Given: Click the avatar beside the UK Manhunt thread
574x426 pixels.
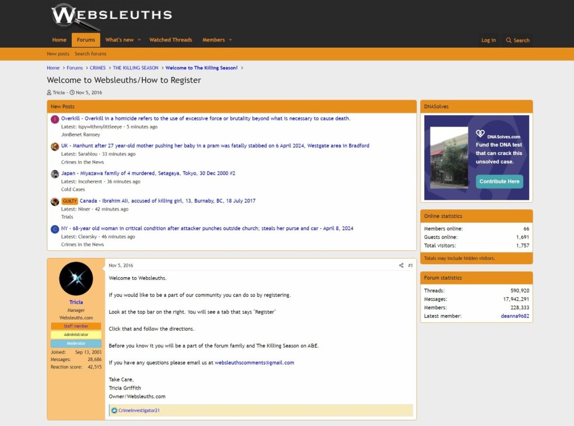Looking at the screenshot, I should [55, 147].
